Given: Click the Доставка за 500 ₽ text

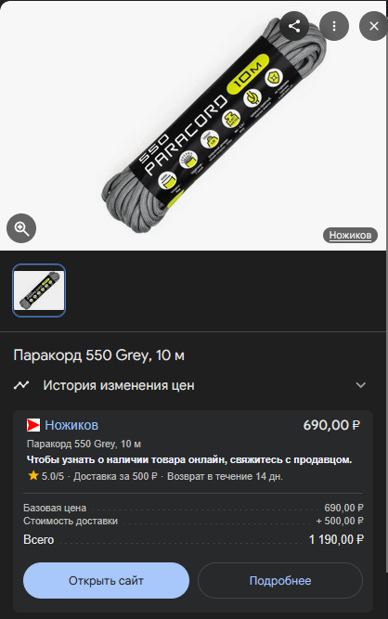Looking at the screenshot, I should click(115, 476).
